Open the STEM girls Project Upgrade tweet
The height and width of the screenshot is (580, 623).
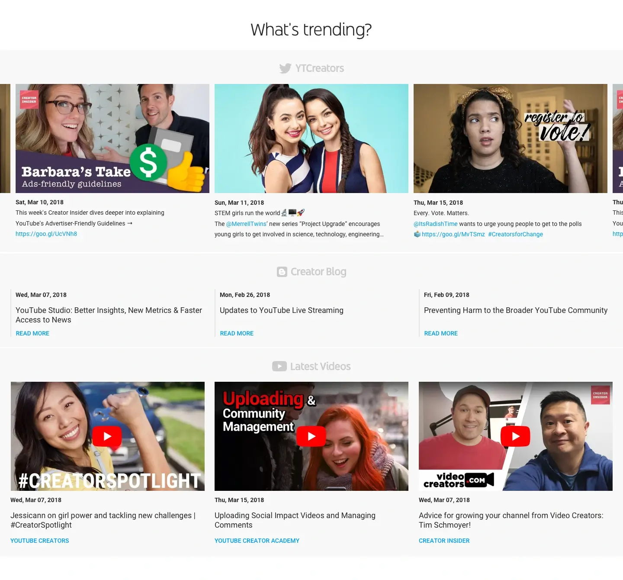tap(311, 138)
